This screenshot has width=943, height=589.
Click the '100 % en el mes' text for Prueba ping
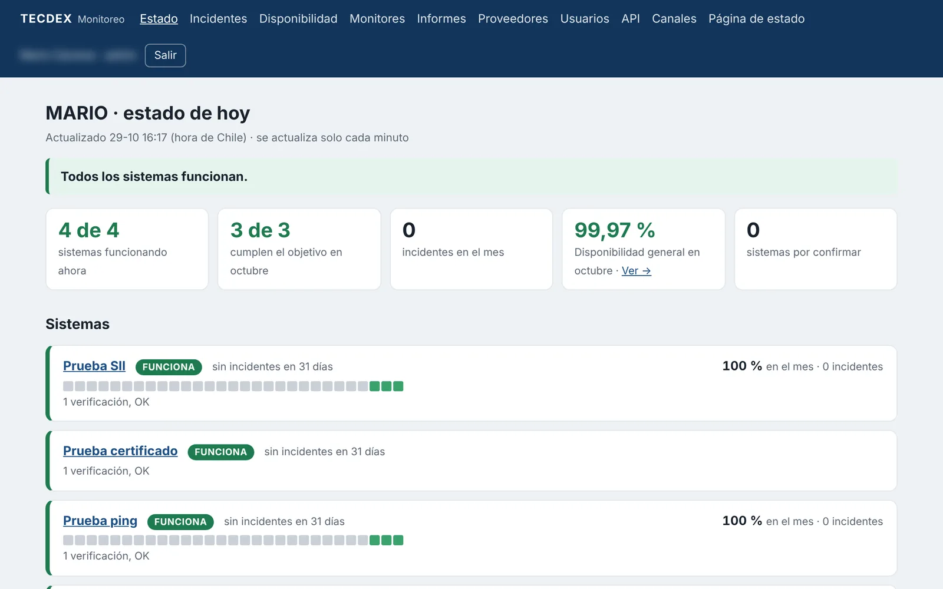768,521
